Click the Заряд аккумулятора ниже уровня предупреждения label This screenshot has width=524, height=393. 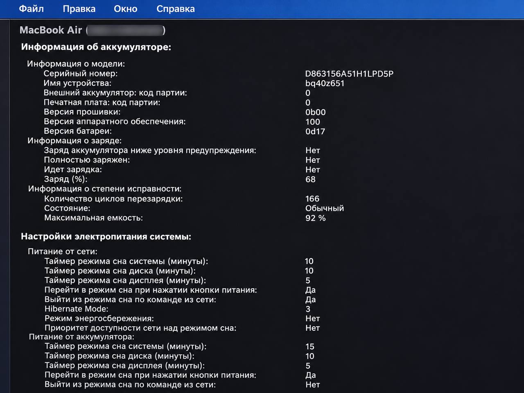pyautogui.click(x=150, y=150)
